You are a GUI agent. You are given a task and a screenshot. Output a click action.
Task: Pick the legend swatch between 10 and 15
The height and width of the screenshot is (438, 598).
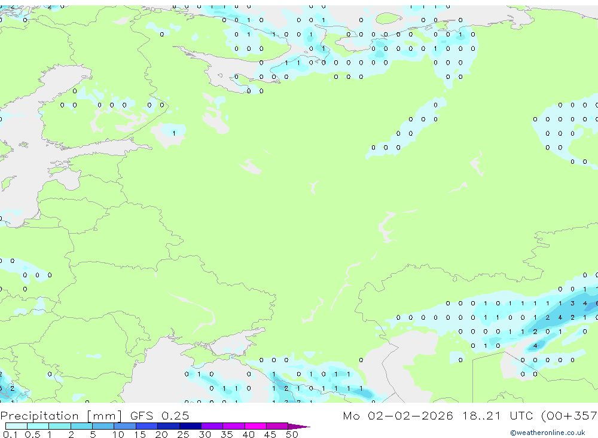[125, 426]
